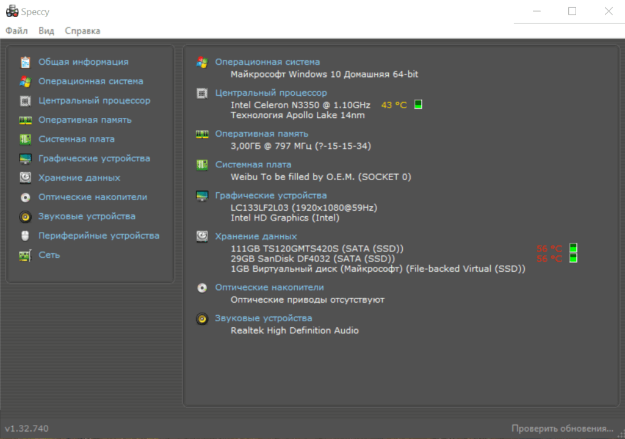
Task: Click the Хранение данных heading link in the summary
Action: point(256,236)
